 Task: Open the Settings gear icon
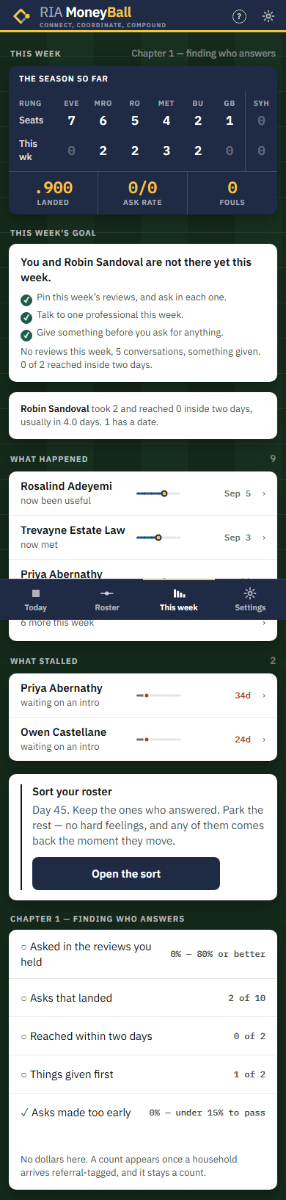click(x=250, y=593)
